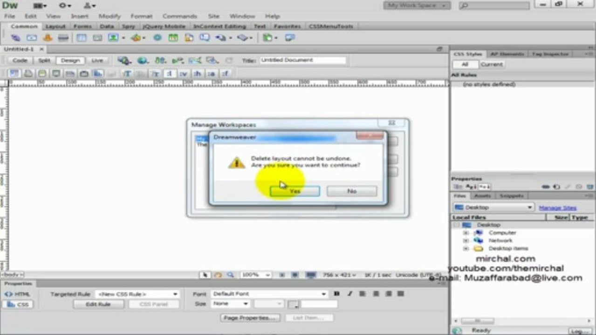Show Current selection mode in CSS Styles
Image resolution: width=596 pixels, height=335 pixels.
(491, 64)
